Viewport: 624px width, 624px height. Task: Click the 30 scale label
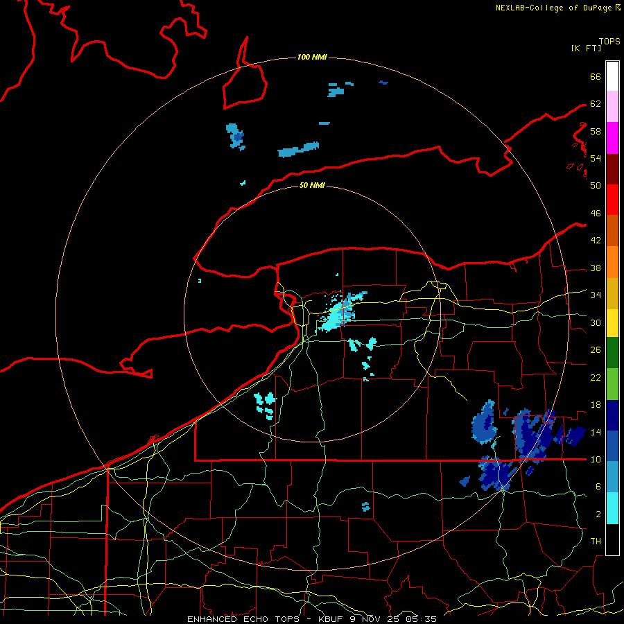click(596, 322)
